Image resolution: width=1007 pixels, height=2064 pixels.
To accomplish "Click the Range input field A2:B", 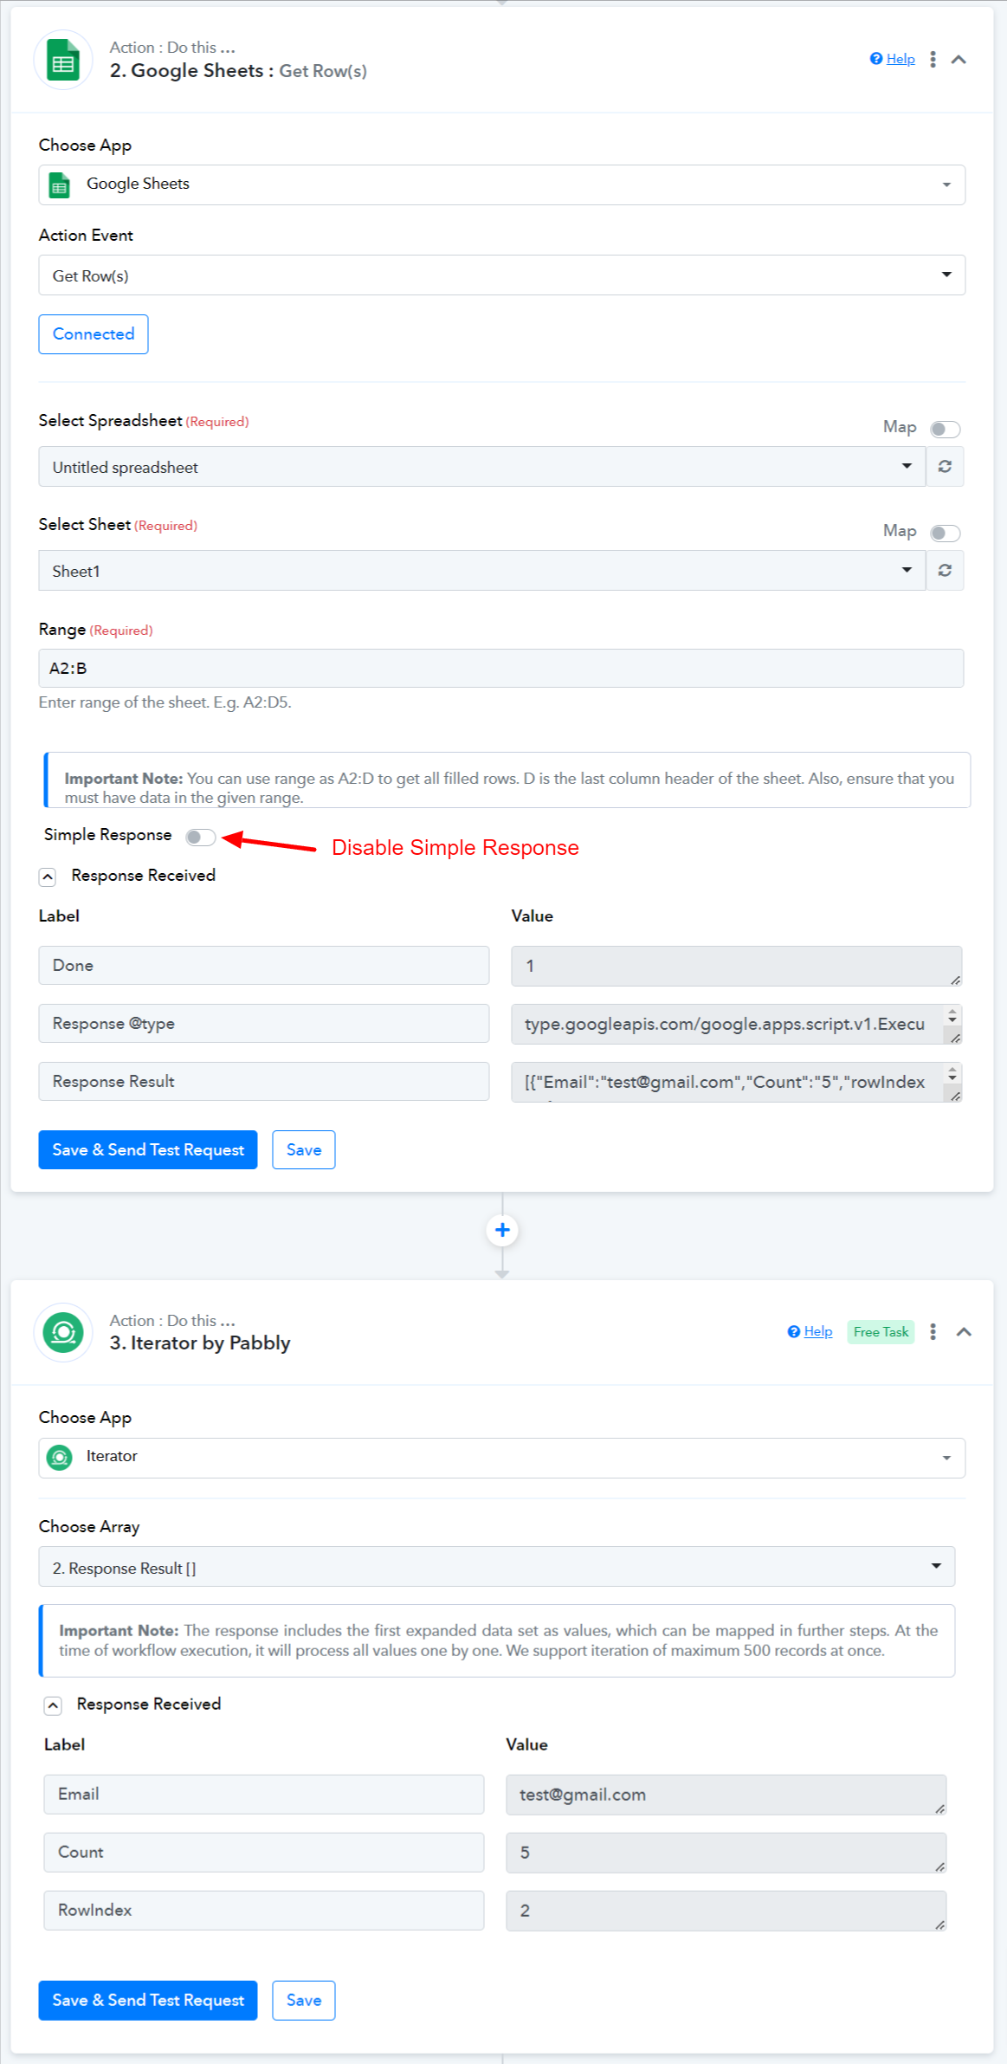I will [x=500, y=669].
